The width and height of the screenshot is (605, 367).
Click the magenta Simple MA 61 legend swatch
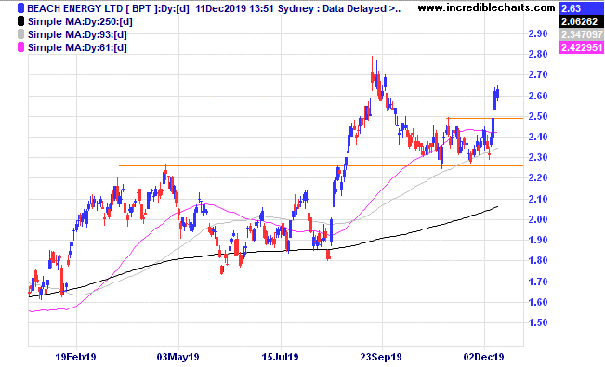(x=20, y=47)
